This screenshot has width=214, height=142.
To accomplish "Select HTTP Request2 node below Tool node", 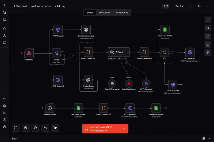I will tap(173, 84).
